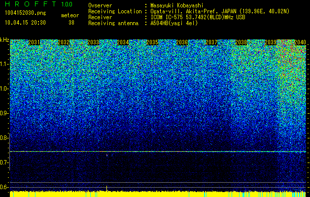Click the 2037 time marker
The width and height of the screenshot is (310, 197).
211,42
